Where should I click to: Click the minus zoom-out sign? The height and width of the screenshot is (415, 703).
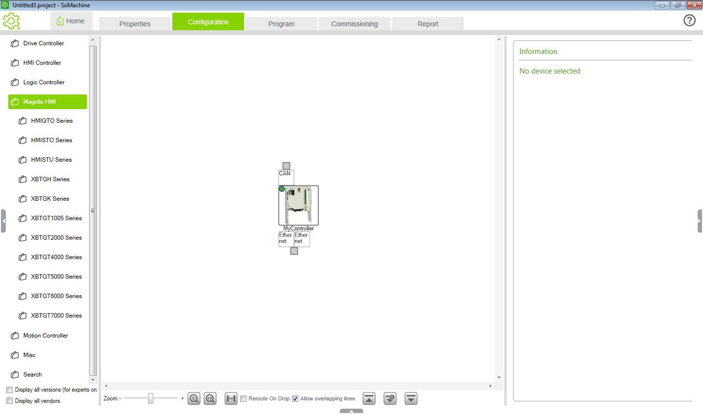click(x=120, y=398)
